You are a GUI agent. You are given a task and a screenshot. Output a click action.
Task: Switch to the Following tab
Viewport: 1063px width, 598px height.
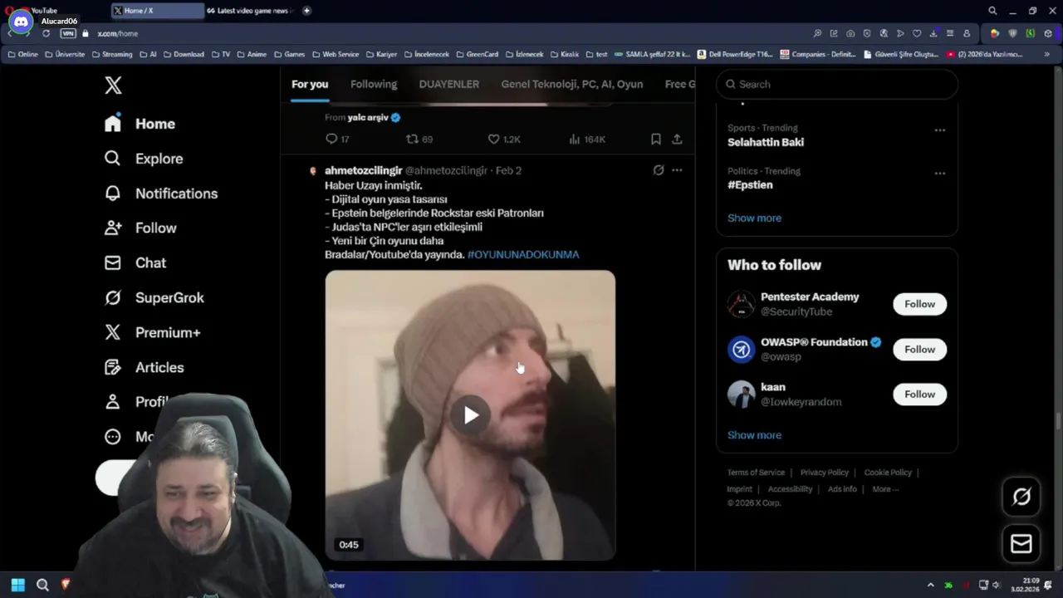pos(374,84)
